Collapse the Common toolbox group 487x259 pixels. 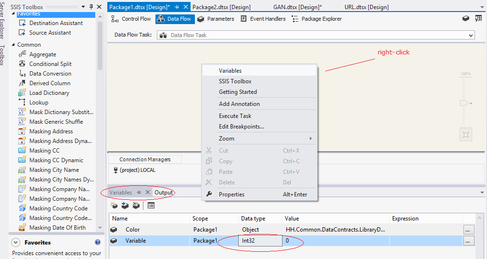(13, 45)
